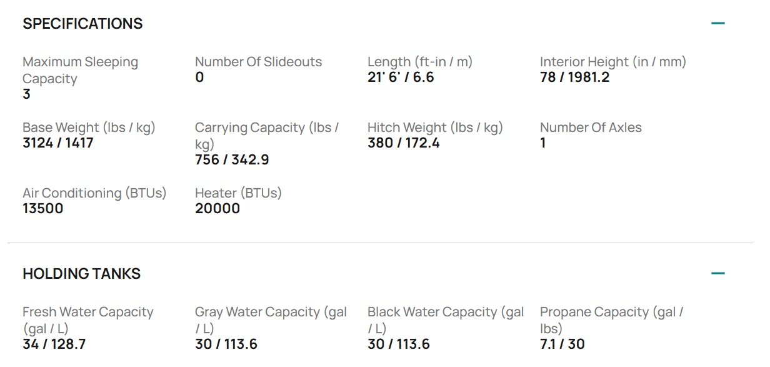Viewport: 770px width, 367px height.
Task: Click Interior Height value 78 / 1981.2
Action: click(574, 78)
